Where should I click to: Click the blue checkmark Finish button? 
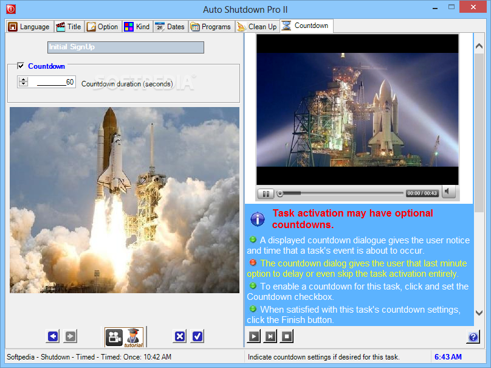tap(197, 336)
